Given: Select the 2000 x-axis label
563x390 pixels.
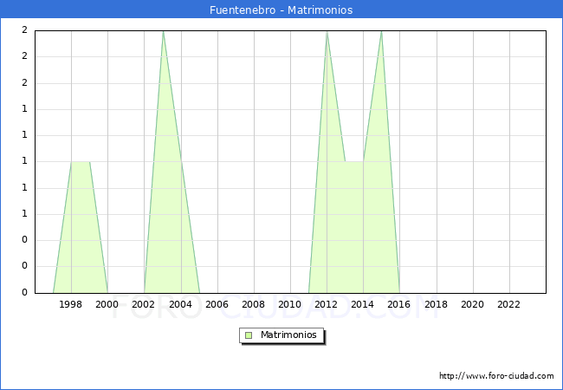Looking at the screenshot, I should point(107,304).
